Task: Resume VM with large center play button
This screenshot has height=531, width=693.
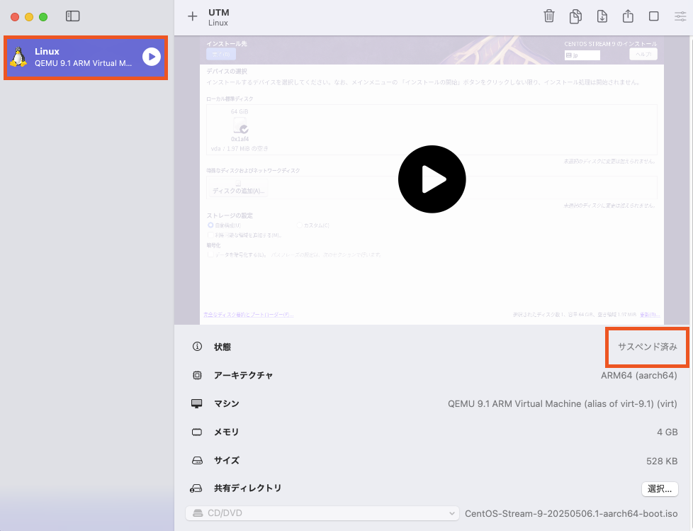Action: coord(432,179)
